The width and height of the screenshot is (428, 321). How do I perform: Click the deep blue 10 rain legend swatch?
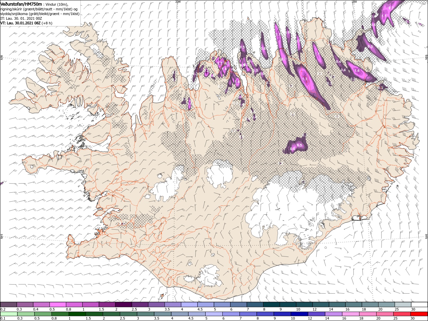tap(300, 314)
